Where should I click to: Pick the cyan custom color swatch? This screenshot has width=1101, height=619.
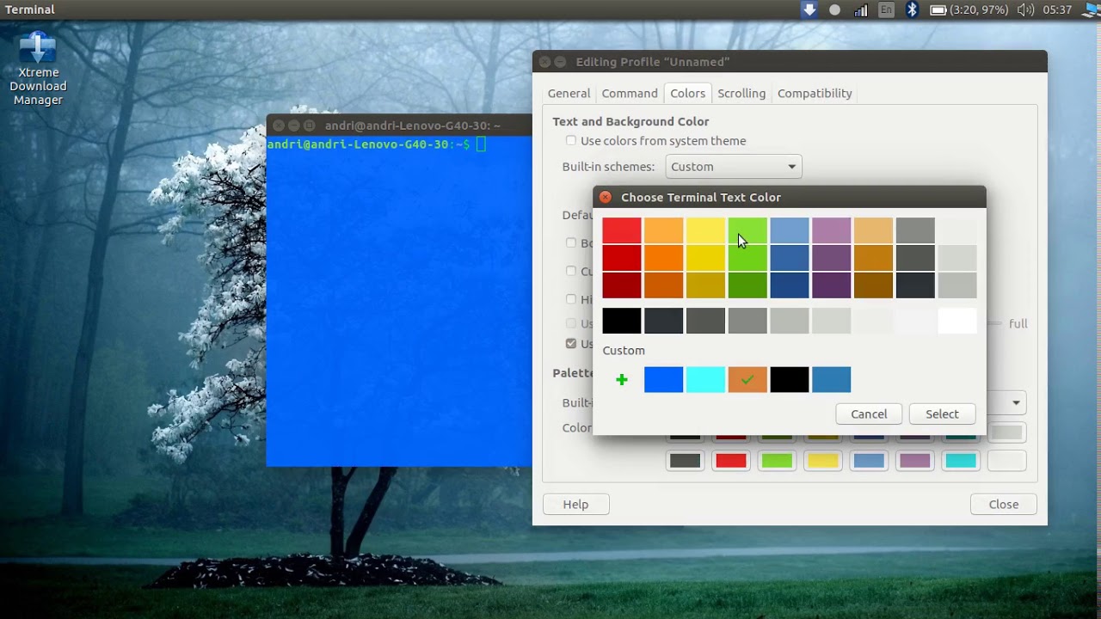point(705,379)
